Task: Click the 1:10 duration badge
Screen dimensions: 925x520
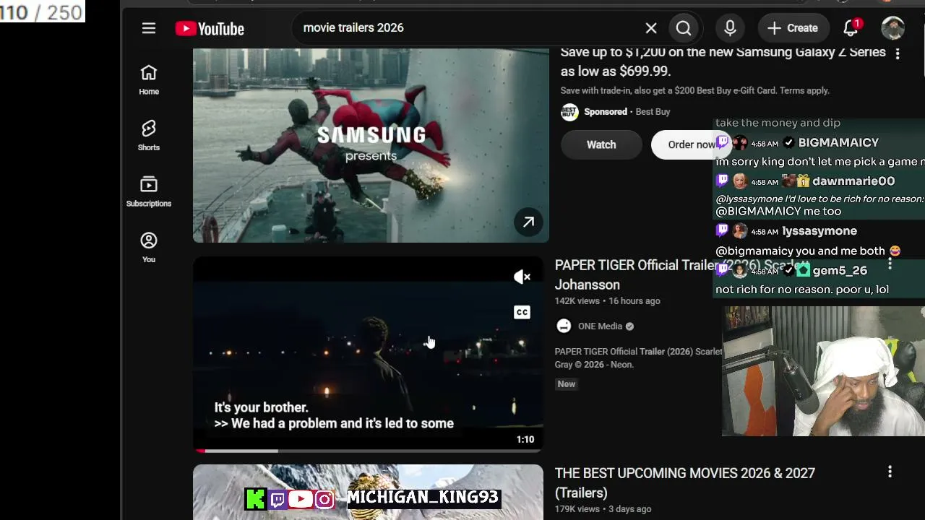Action: (525, 439)
